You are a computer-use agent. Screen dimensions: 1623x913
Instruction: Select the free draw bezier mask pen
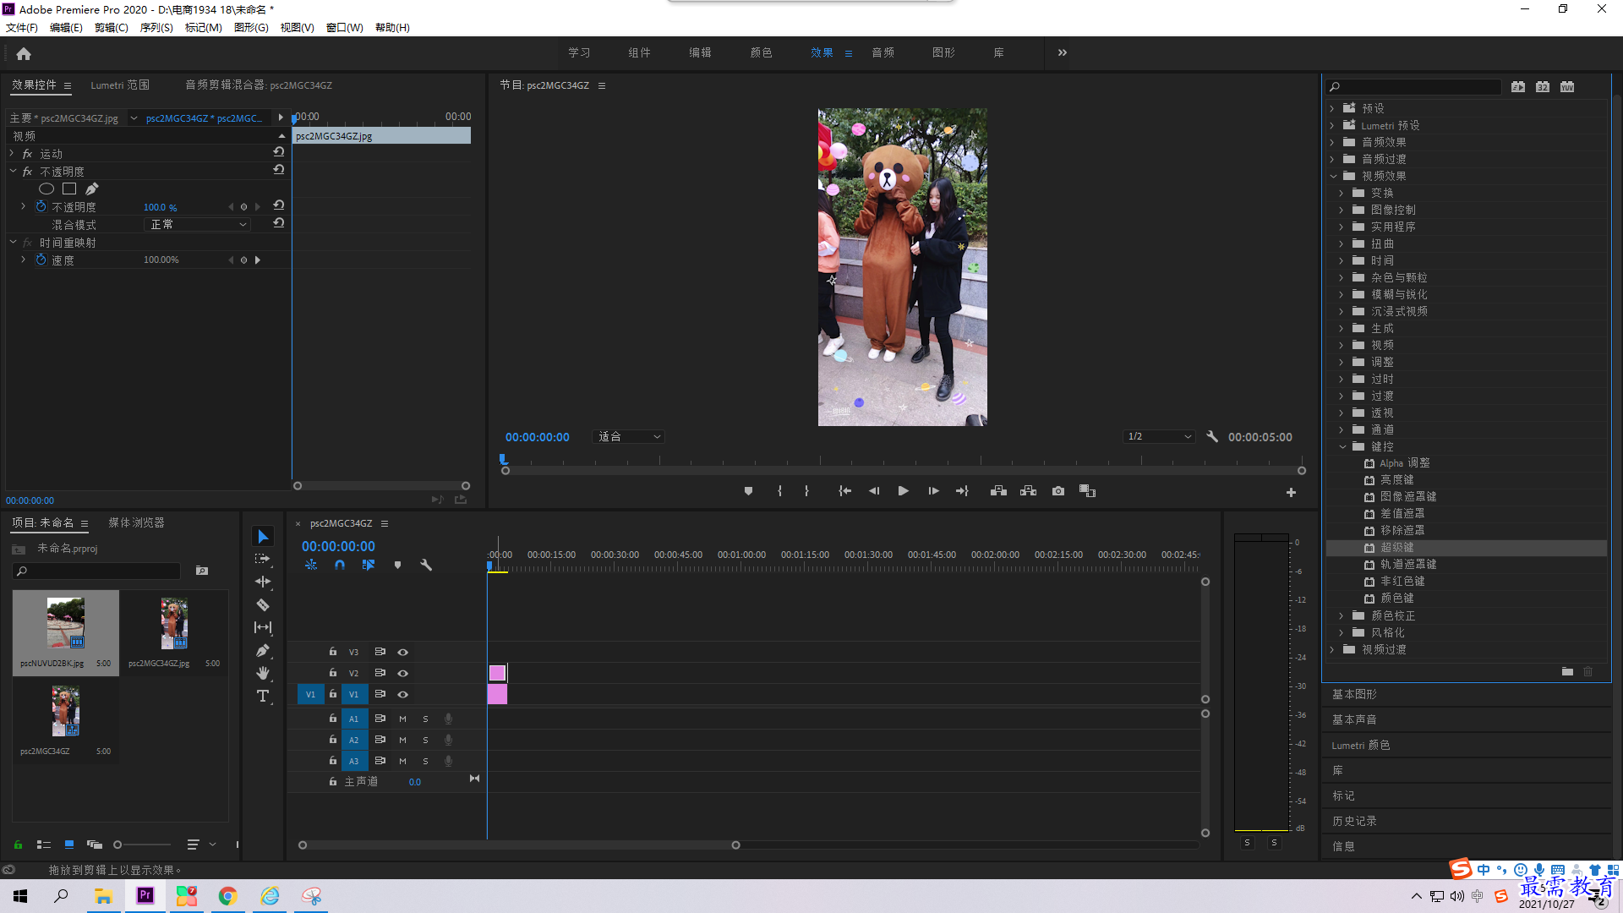click(x=91, y=189)
